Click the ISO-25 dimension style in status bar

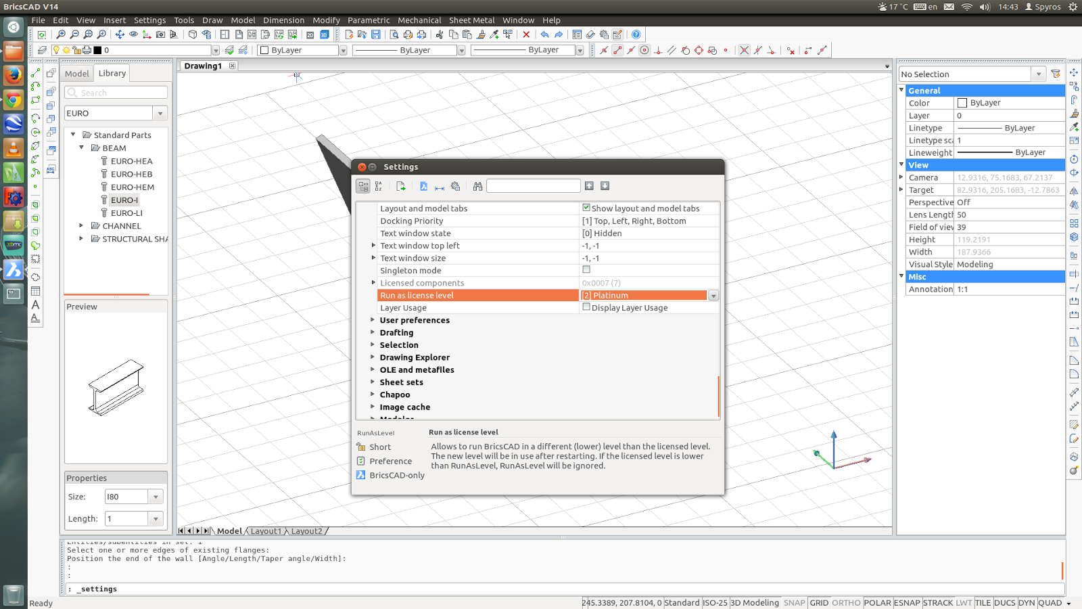click(x=715, y=603)
